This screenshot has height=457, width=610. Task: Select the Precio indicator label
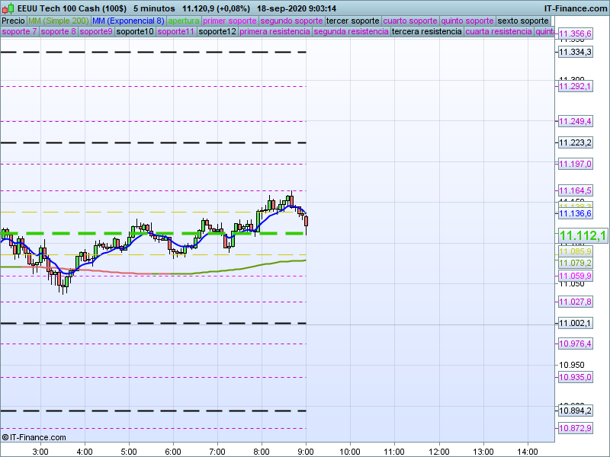[x=13, y=21]
